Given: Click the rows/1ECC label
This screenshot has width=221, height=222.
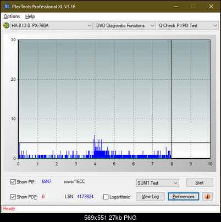Looking at the screenshot, I should (x=74, y=181).
